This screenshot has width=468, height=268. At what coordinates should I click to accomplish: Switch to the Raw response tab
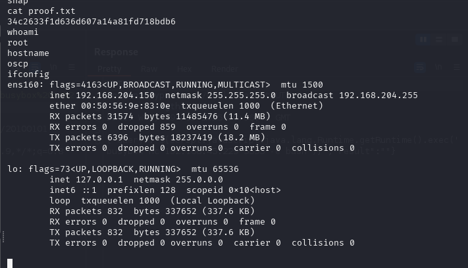(149, 69)
